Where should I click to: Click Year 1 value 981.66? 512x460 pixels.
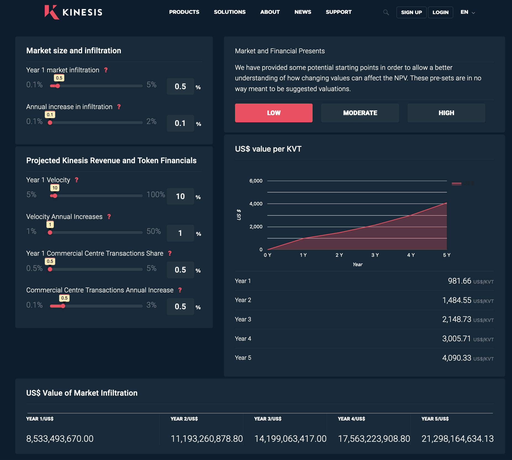coord(460,281)
